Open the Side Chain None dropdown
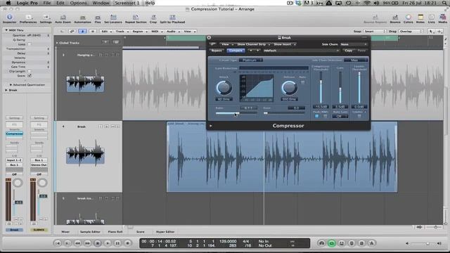 353,44
